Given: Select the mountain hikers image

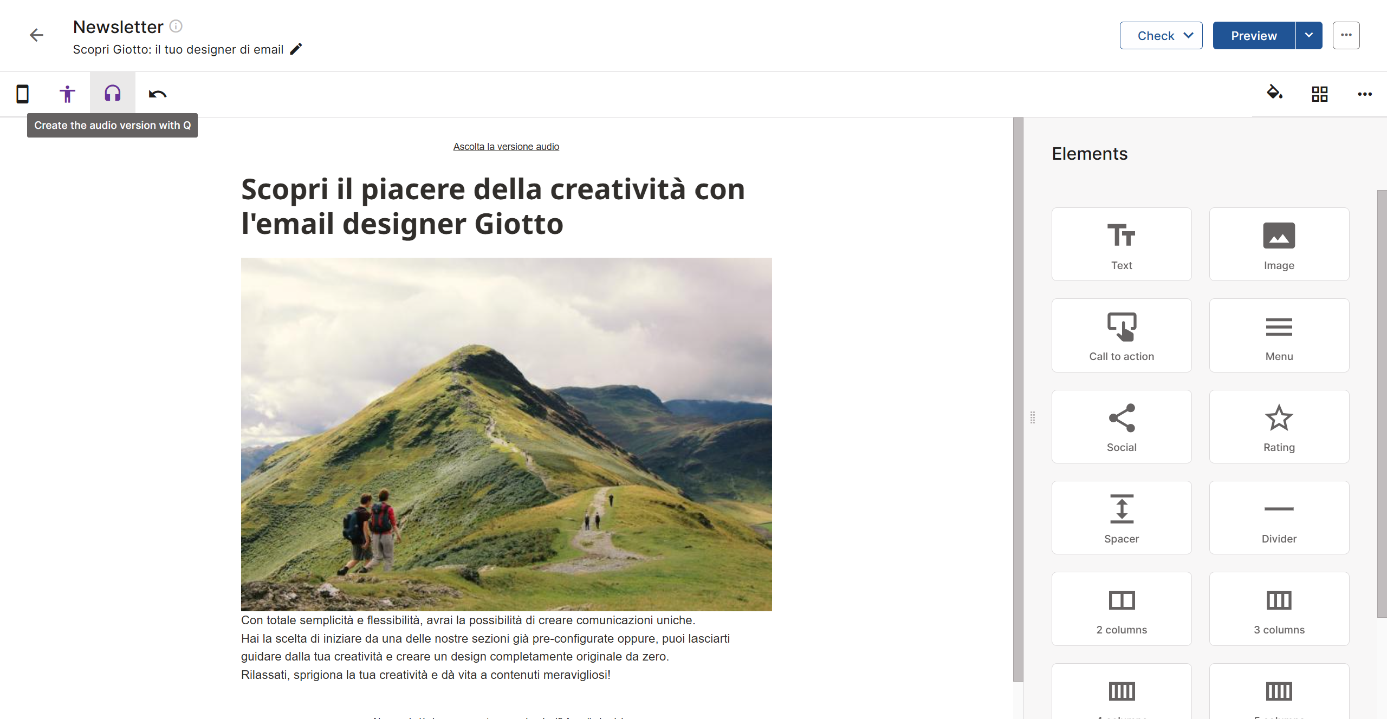Looking at the screenshot, I should tap(507, 434).
